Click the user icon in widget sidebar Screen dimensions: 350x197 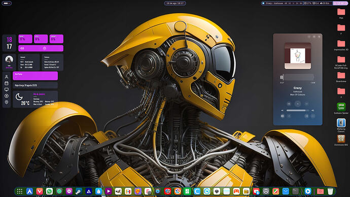tap(7, 77)
